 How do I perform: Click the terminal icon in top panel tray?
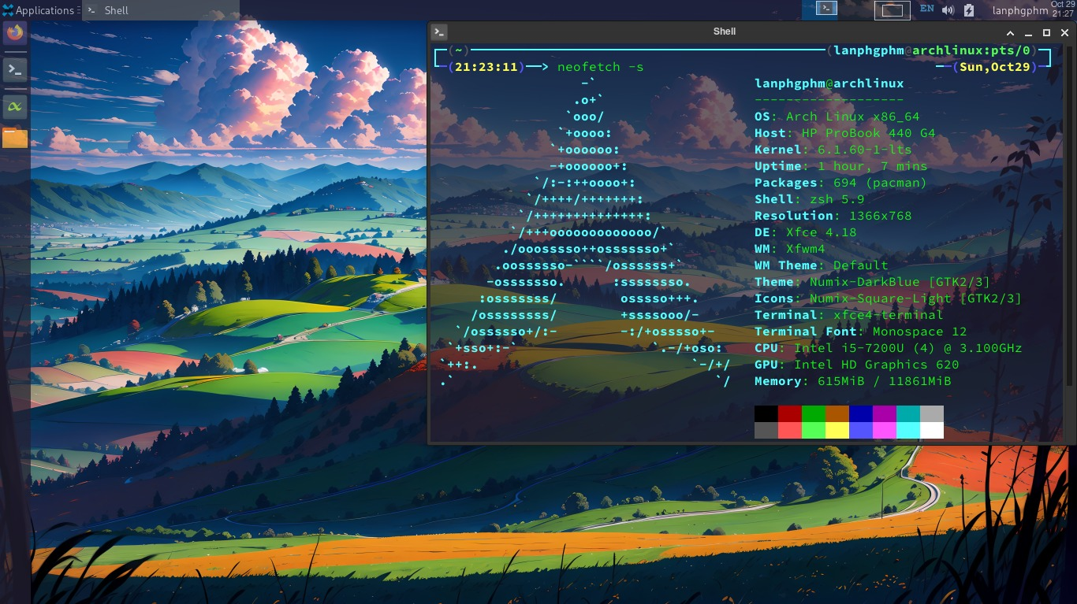(x=825, y=9)
